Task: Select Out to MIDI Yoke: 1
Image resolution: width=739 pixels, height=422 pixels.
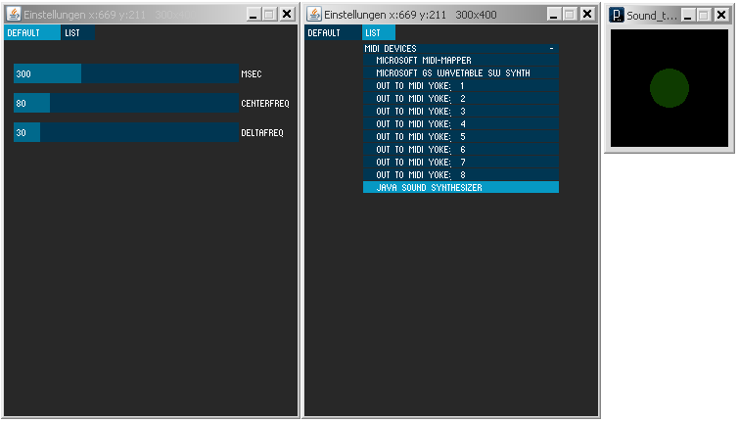Action: point(460,86)
